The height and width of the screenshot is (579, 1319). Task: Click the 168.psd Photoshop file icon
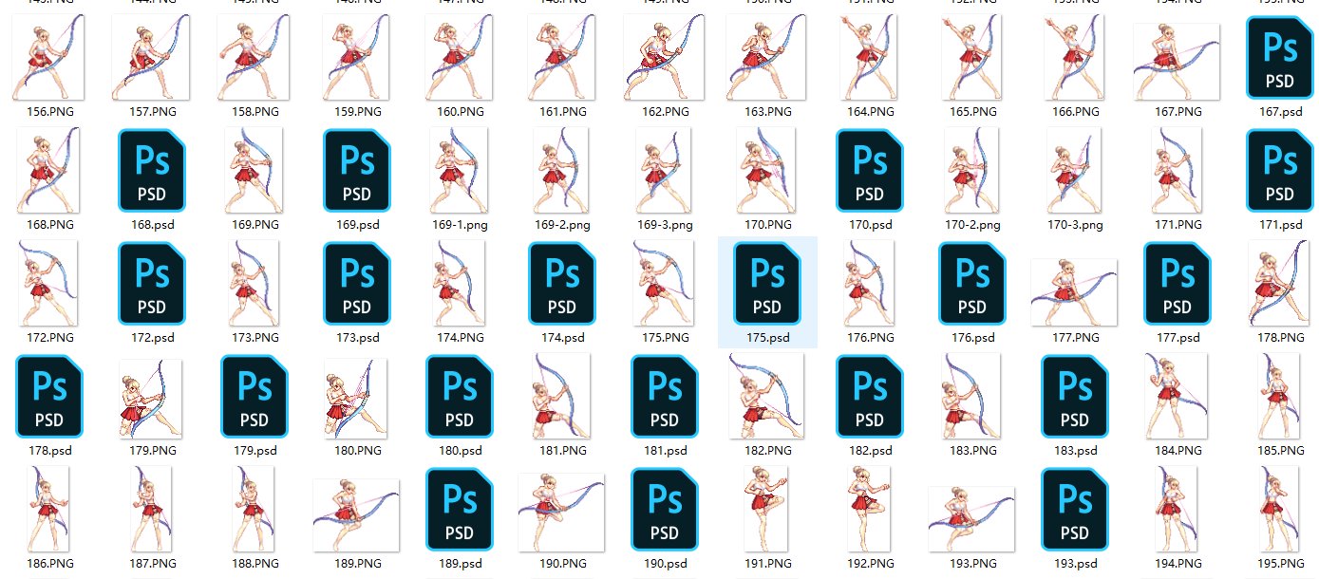(152, 171)
